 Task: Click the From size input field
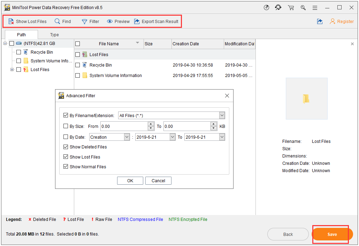124,126
